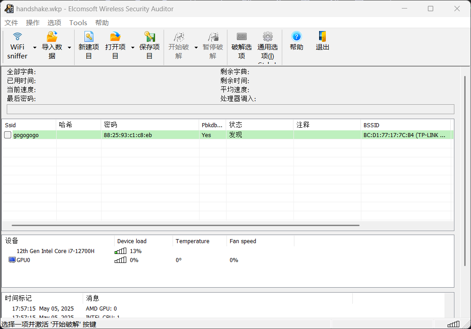Viewport: 471px width, 329px height.
Task: Select the 12th Gen Intel Core i7-12700H device
Action: pos(56,251)
